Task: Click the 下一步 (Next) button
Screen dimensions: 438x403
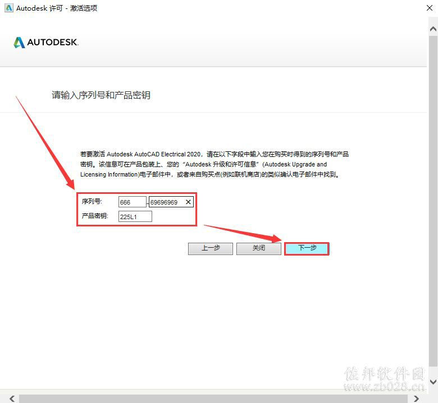Action: [307, 248]
